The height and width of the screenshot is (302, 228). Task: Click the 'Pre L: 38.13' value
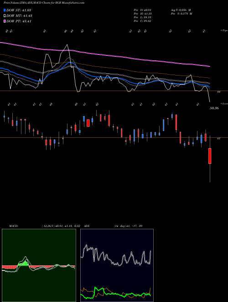(x=142, y=17)
